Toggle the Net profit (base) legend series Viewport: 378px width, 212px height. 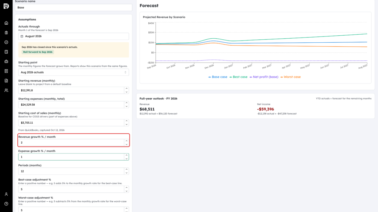pos(264,77)
